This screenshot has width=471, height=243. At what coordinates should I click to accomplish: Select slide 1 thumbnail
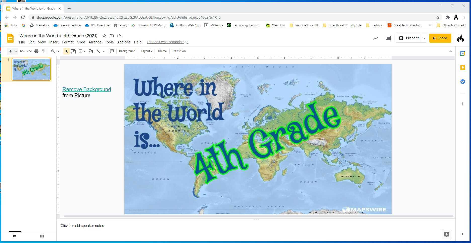pos(31,69)
